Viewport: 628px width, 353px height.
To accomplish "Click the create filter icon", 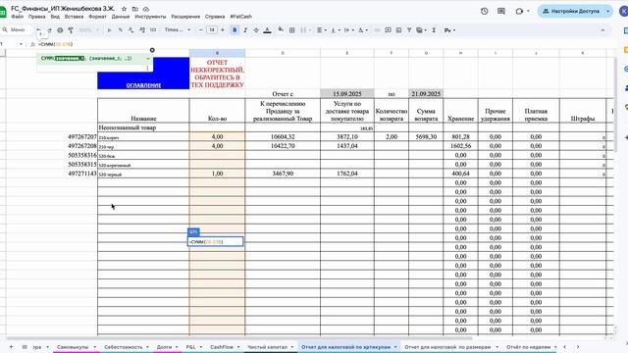I will tap(409, 30).
